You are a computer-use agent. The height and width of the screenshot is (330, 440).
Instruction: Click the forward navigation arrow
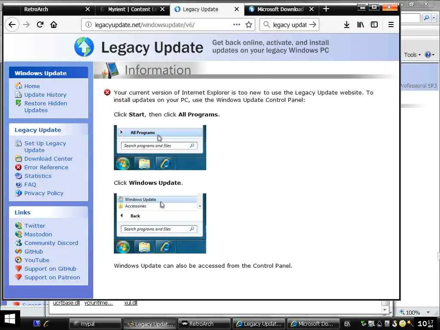pyautogui.click(x=26, y=24)
